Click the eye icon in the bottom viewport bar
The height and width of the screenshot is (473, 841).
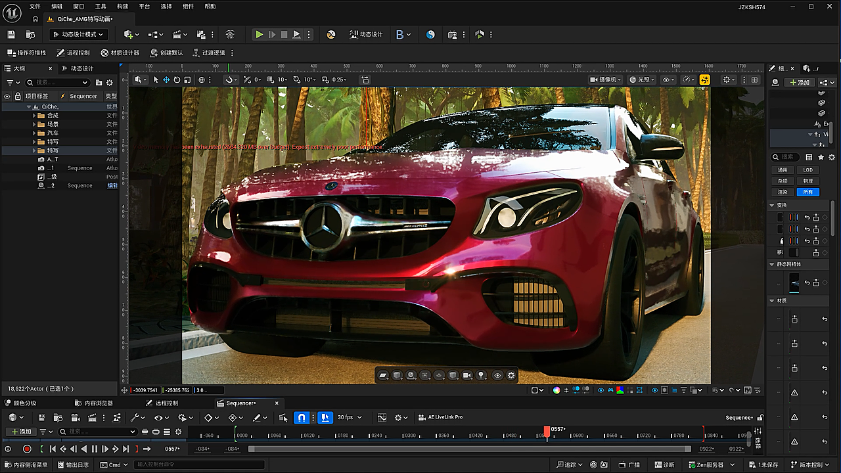497,375
